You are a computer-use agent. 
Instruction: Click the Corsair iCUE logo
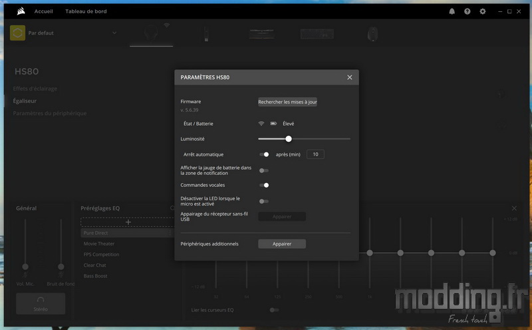pos(21,11)
